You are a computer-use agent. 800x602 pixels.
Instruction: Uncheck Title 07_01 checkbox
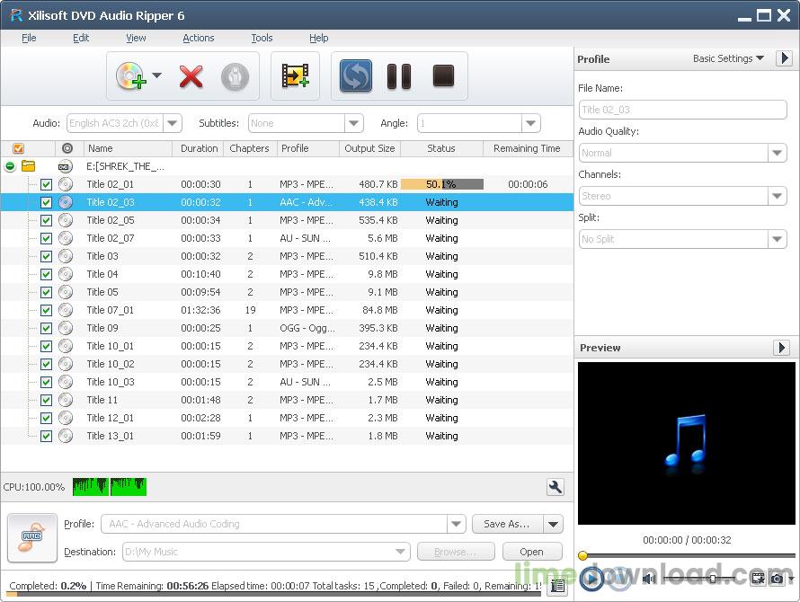coord(46,310)
